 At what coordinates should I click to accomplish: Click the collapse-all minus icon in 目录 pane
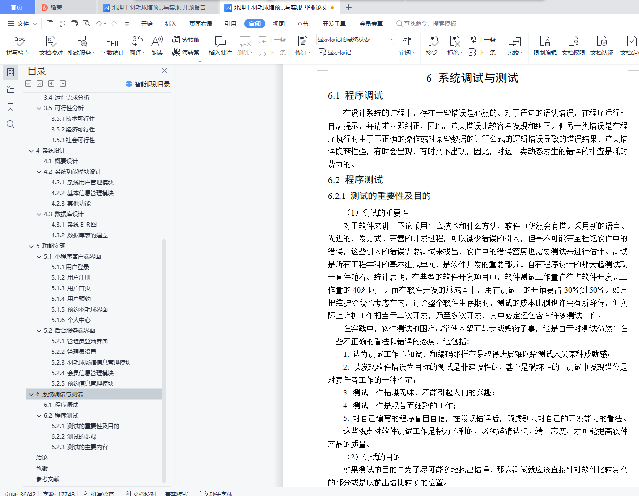(63, 83)
